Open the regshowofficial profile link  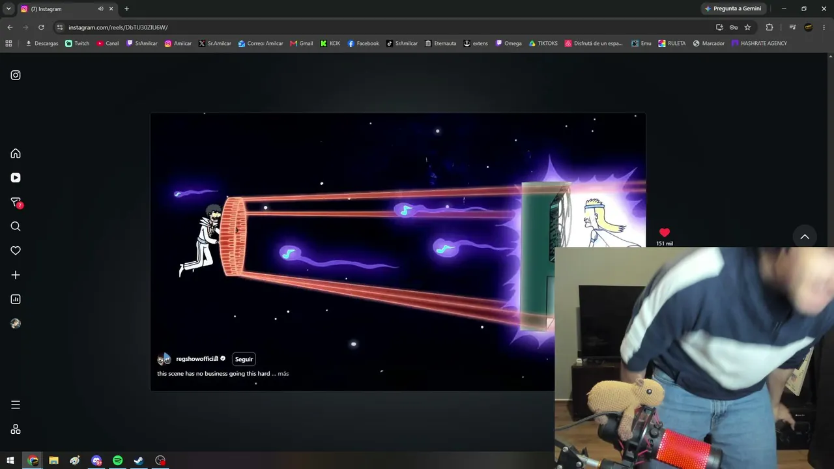pyautogui.click(x=197, y=359)
